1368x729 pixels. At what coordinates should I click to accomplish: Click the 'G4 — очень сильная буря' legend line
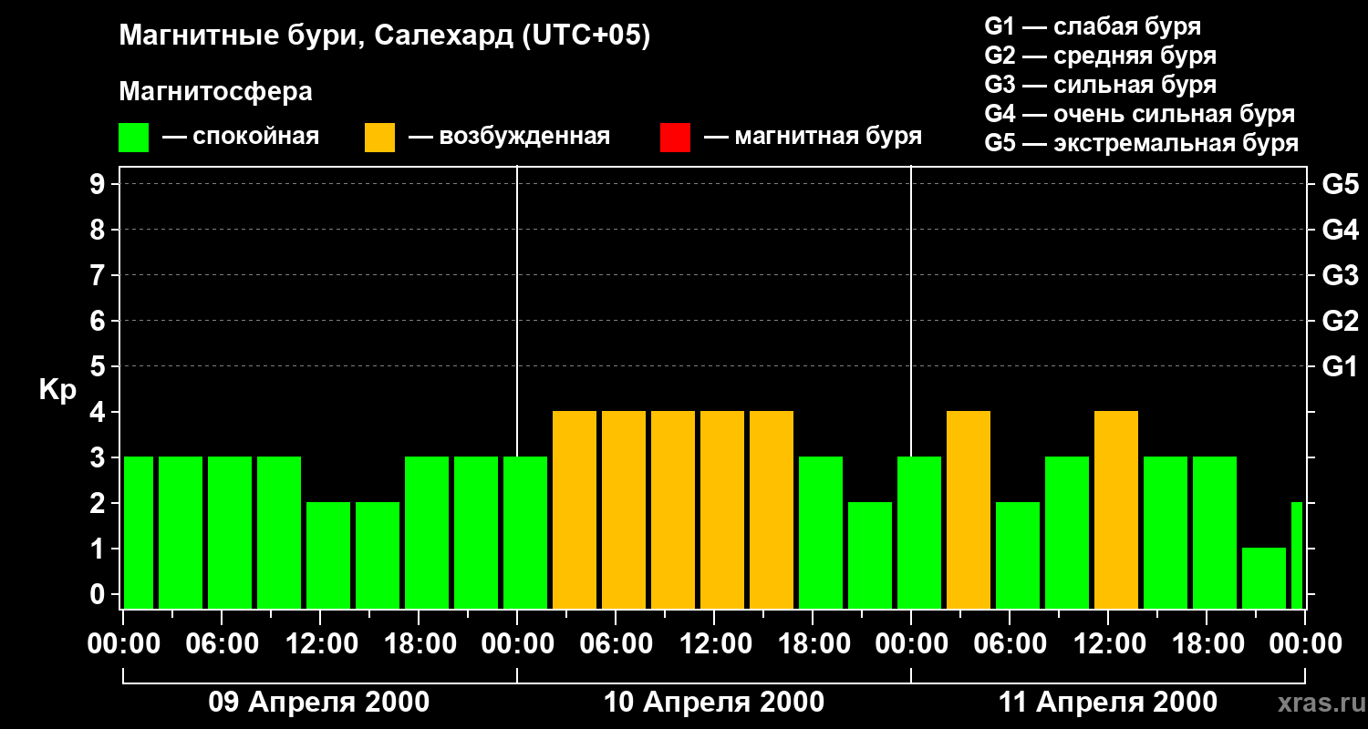tap(1139, 114)
